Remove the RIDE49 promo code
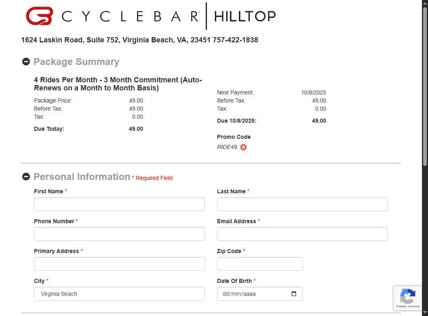The height and width of the screenshot is (316, 428). pyautogui.click(x=243, y=147)
